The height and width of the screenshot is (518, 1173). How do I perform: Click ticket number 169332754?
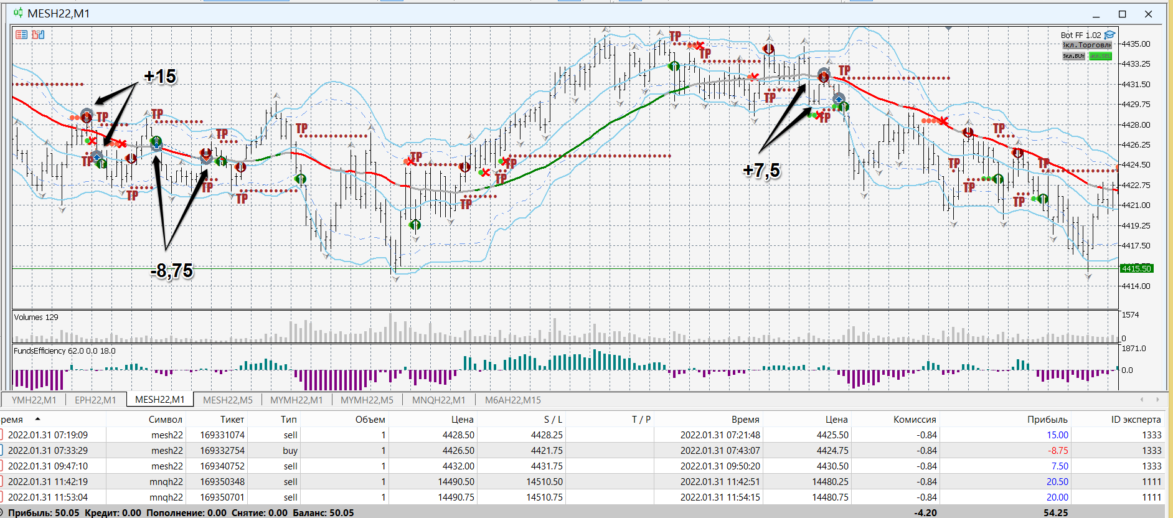pos(222,450)
